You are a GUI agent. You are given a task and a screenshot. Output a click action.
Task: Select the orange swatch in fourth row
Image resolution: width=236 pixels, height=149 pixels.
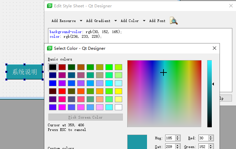(x=100, y=91)
